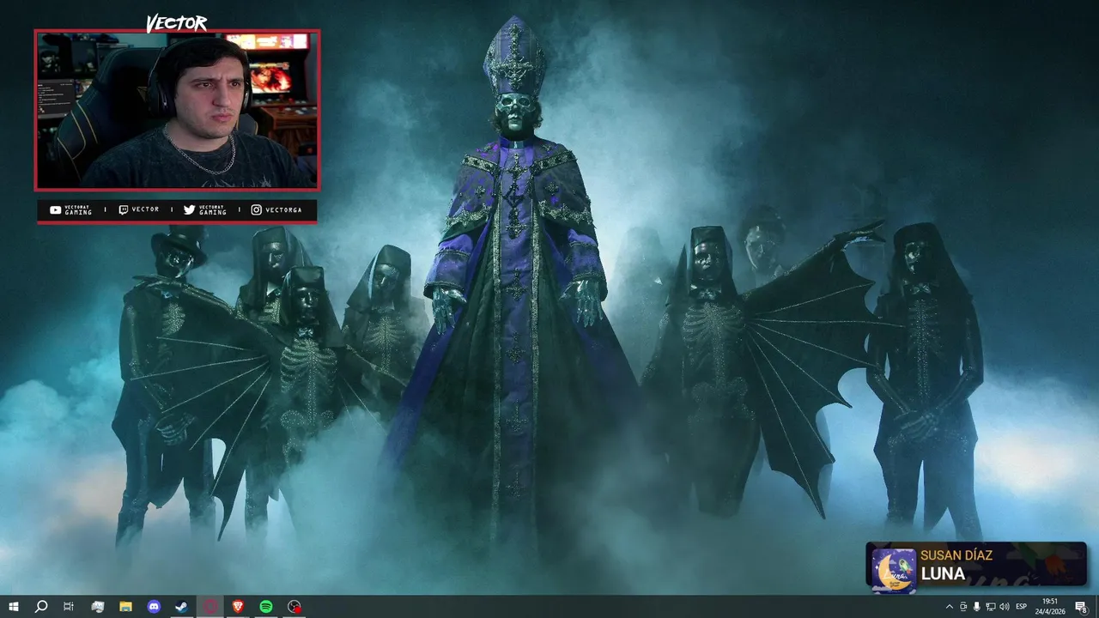Click the microphone tray icon
Screen dimensions: 1099x618
tap(976, 607)
